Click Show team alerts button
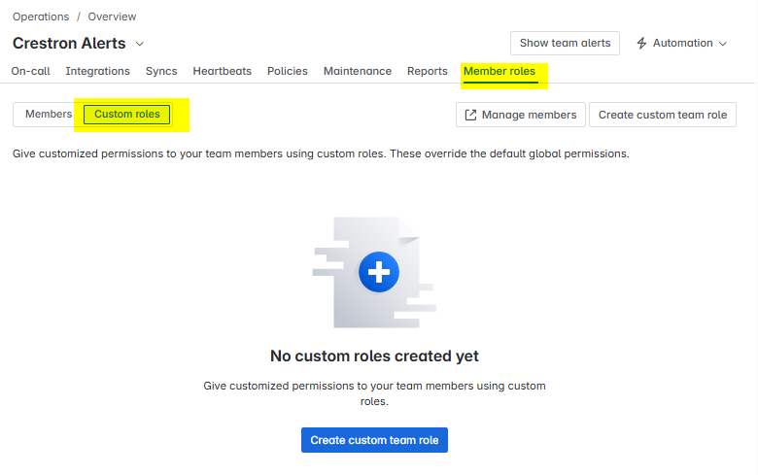This screenshot has height=475, width=758. (x=565, y=43)
